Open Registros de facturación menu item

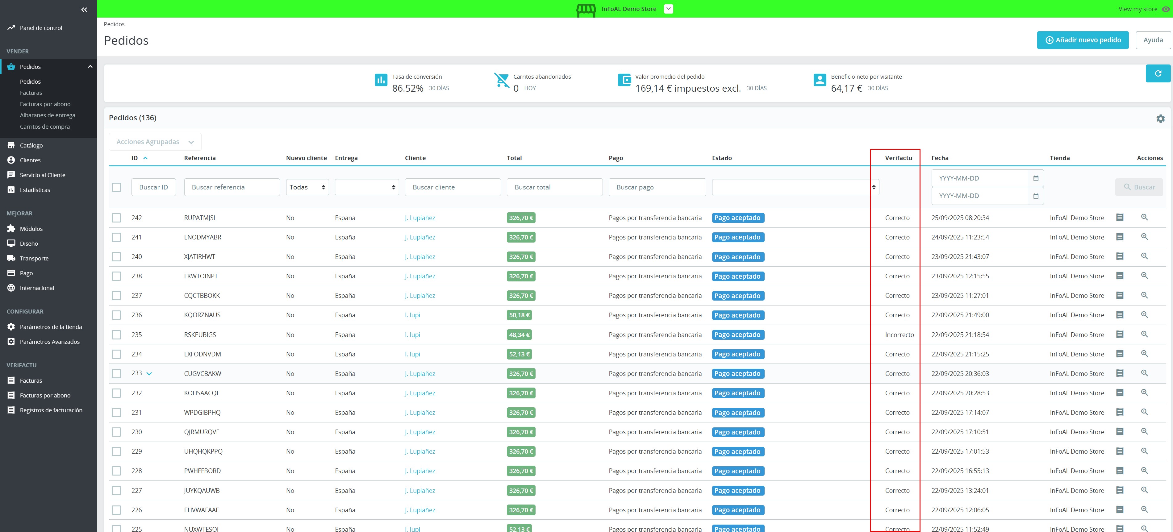click(51, 410)
